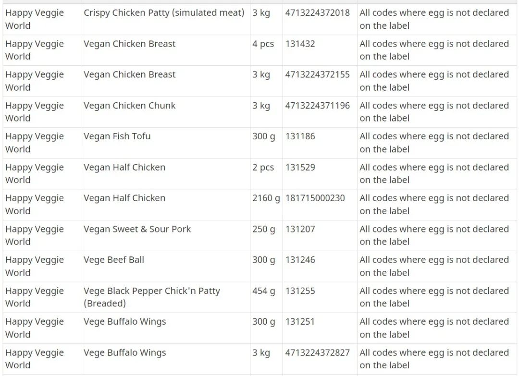Click UPC code 4713224371196
Viewport: 519px width, 376px height.
[x=318, y=106]
